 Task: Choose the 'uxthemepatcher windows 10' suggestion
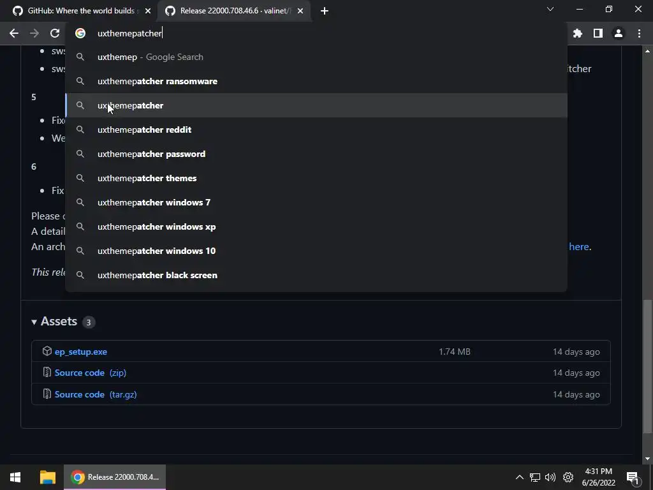coord(316,251)
